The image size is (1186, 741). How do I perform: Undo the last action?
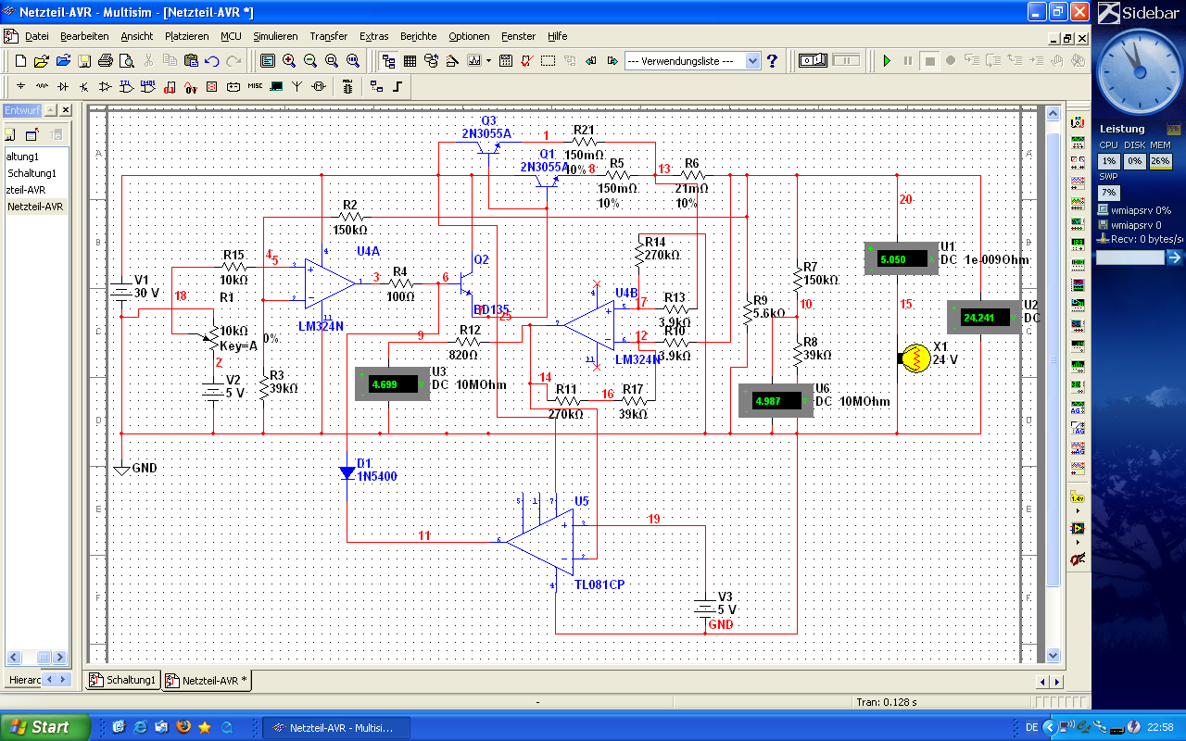click(211, 60)
